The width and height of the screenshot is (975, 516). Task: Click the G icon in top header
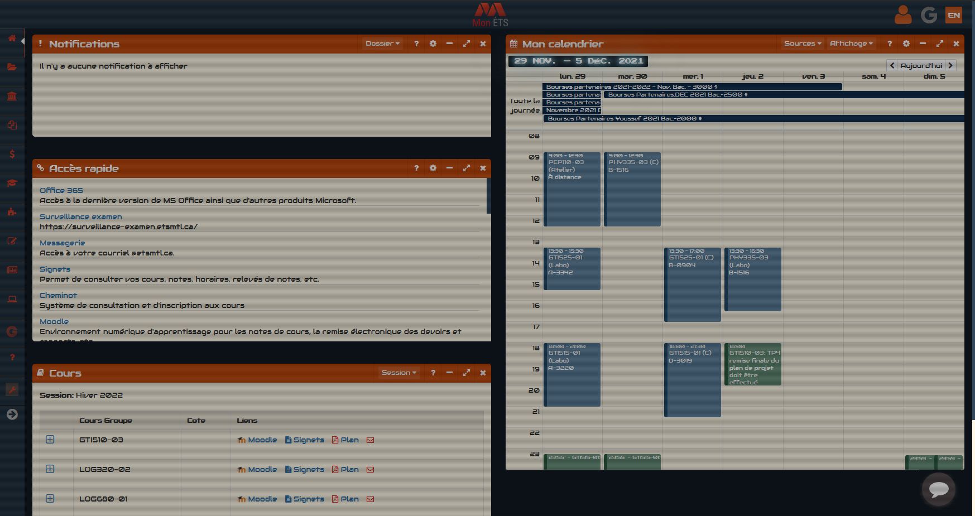pos(929,15)
